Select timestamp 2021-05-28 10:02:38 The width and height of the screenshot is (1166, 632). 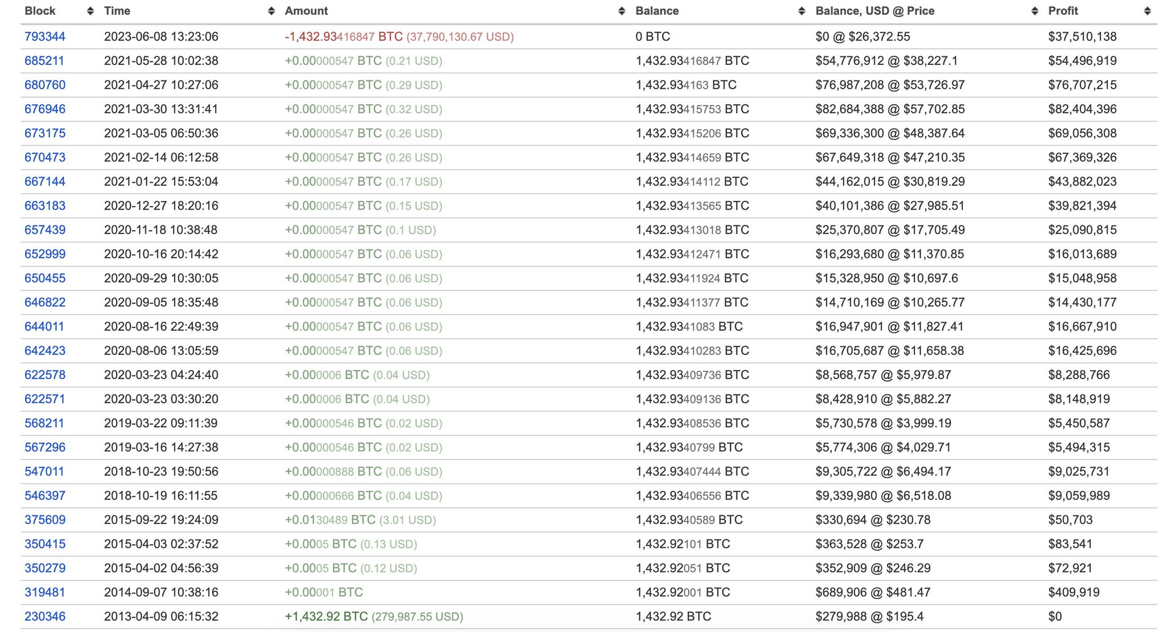[x=161, y=61]
